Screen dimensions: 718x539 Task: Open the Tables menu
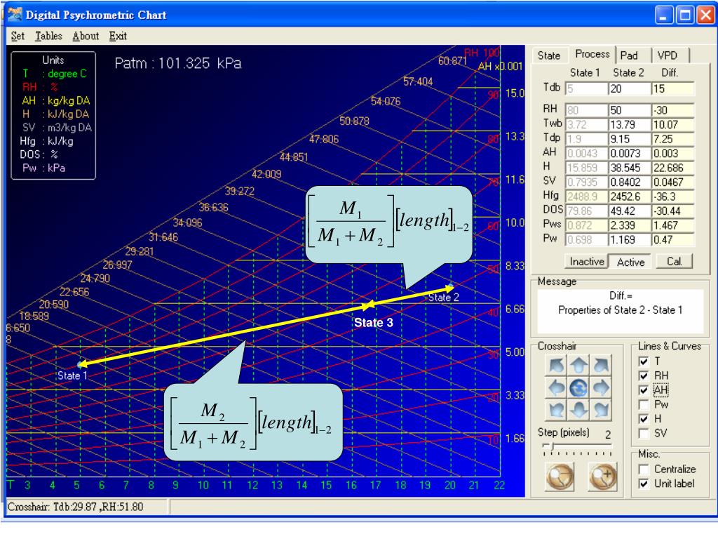point(48,36)
